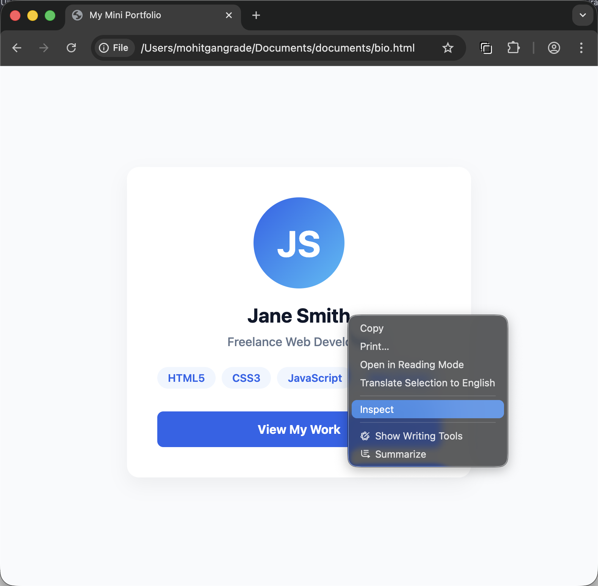
Task: Maximize the window with green button
Action: coord(50,16)
